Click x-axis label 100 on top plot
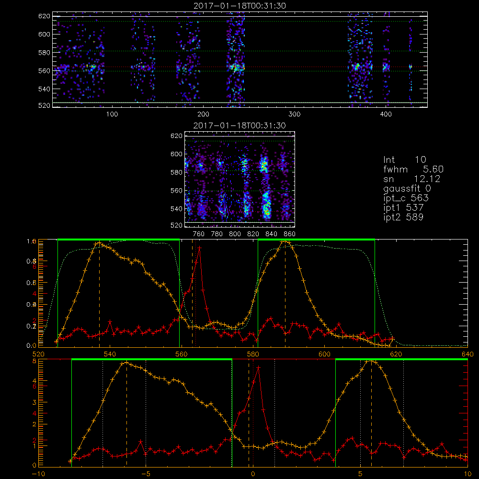The height and width of the screenshot is (479, 479). coord(112,114)
